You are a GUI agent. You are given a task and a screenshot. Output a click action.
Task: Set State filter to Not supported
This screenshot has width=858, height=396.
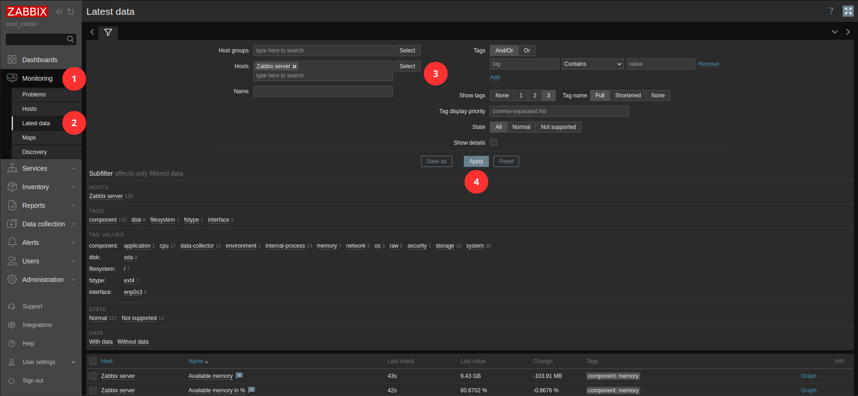[x=558, y=127]
